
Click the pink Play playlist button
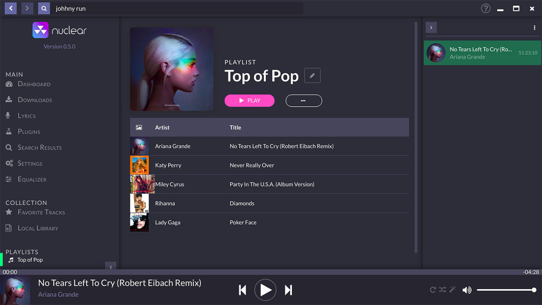[249, 101]
